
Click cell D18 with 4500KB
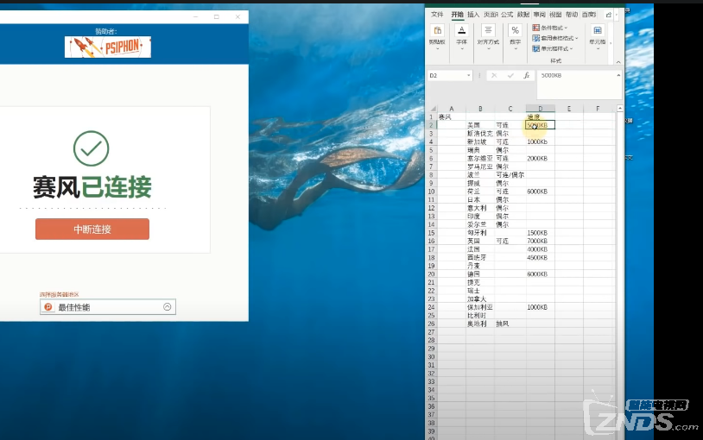click(541, 258)
